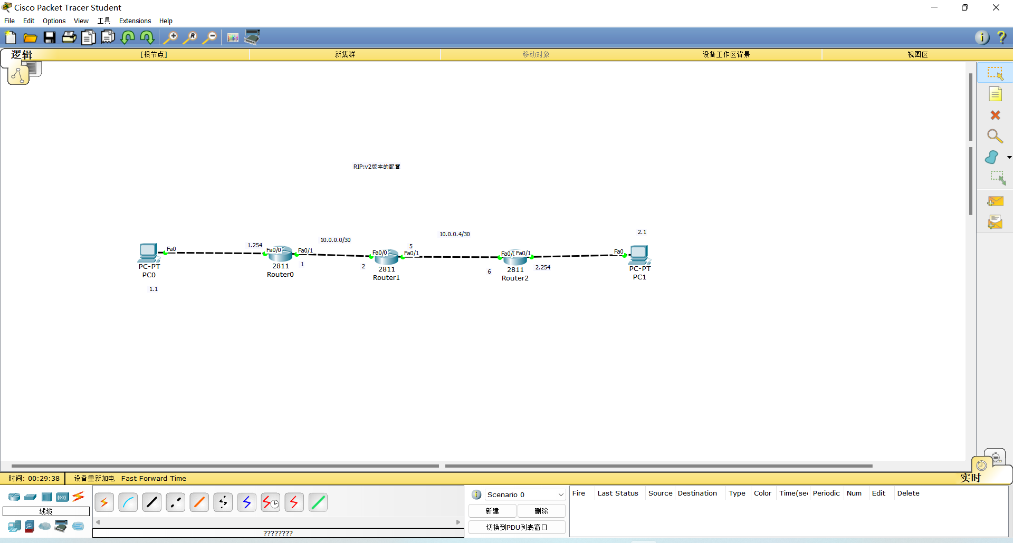The image size is (1013, 543).
Task: Select the Security device category
Action: point(30,526)
